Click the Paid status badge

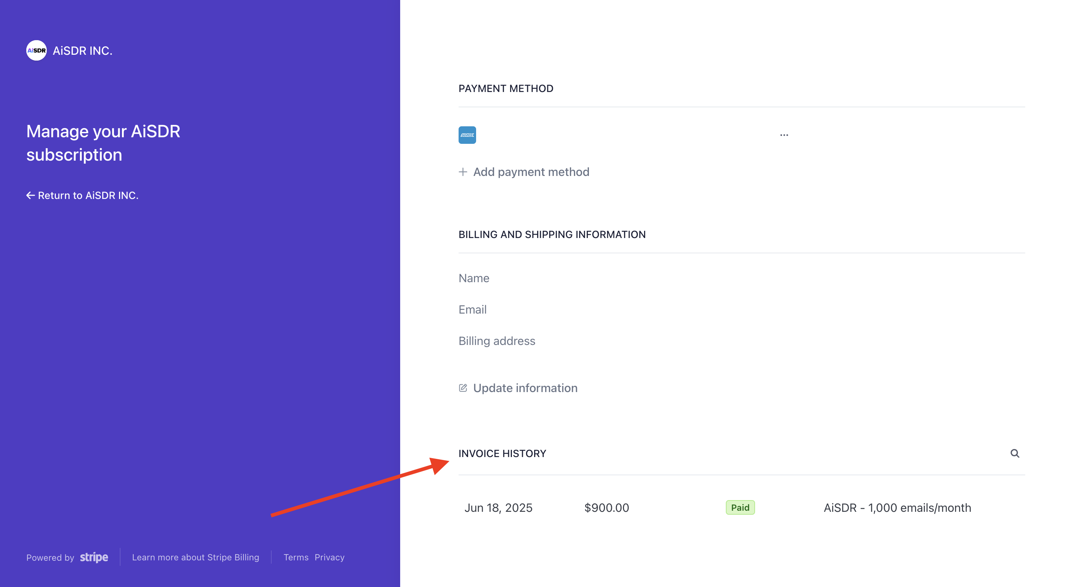(x=740, y=508)
